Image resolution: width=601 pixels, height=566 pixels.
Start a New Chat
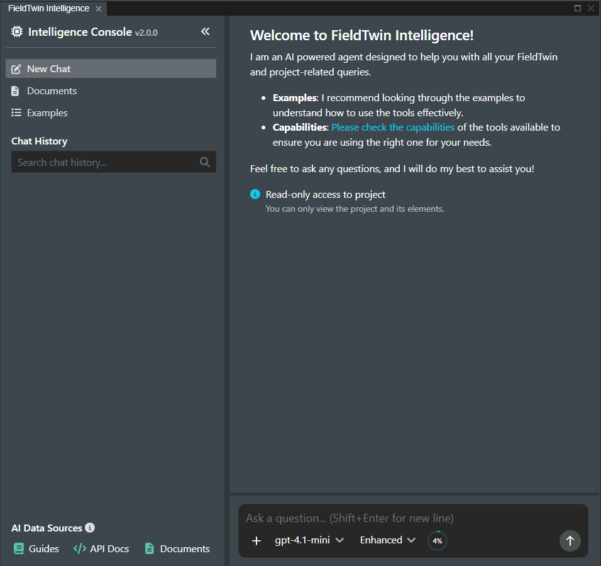(x=111, y=69)
